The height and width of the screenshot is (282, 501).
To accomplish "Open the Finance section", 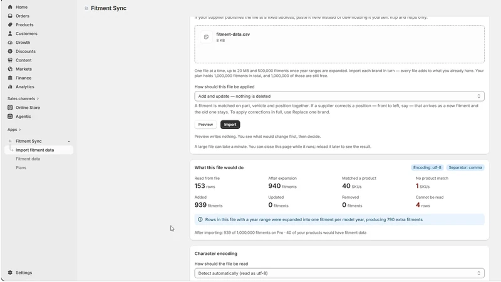I will (23, 78).
